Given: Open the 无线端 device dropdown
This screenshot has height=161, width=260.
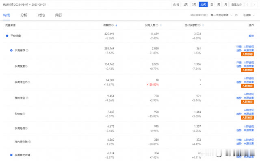Looking at the screenshot, I should (249, 15).
